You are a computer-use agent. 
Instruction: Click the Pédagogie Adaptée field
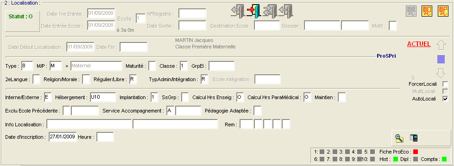pos(258,110)
